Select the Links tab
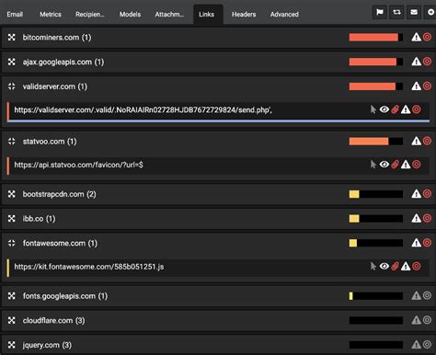The width and height of the screenshot is (436, 355). pos(207,14)
